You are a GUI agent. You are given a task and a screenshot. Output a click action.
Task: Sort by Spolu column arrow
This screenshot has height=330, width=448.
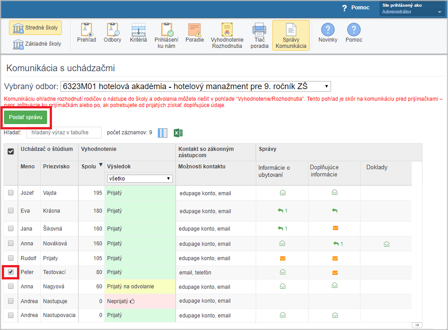(100, 165)
